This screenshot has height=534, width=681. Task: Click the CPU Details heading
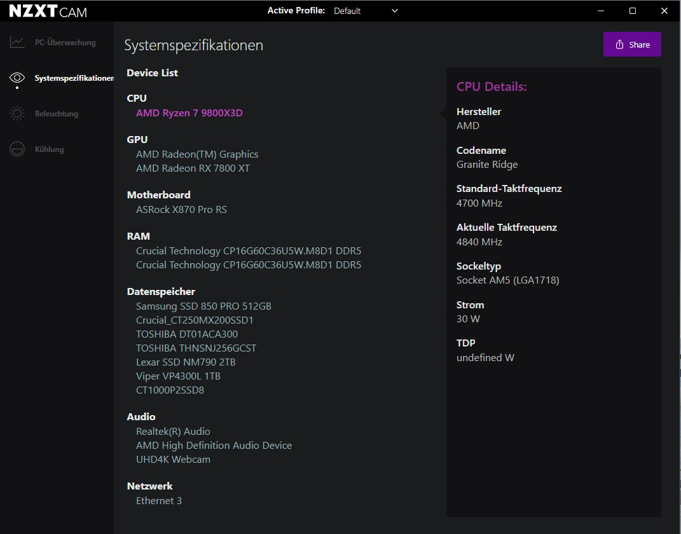point(492,86)
